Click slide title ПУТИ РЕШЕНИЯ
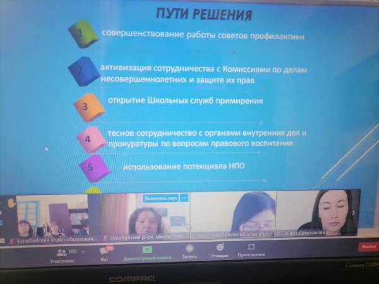379x284 pixels. tap(204, 14)
